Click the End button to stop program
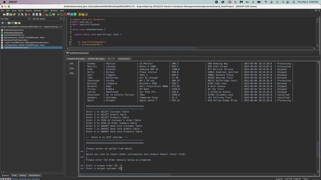Screen dimensions: 321x180 [71, 63]
